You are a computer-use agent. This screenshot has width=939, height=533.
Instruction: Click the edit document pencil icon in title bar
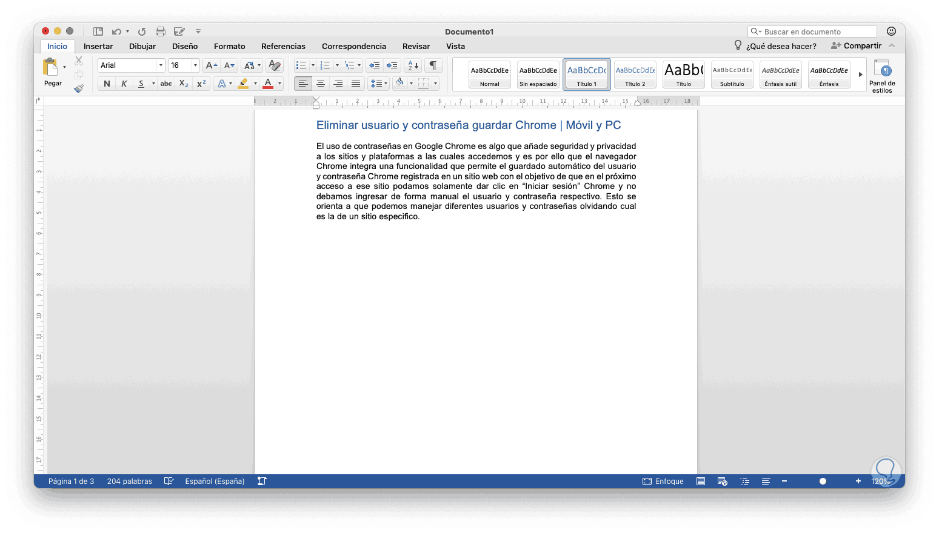(179, 31)
